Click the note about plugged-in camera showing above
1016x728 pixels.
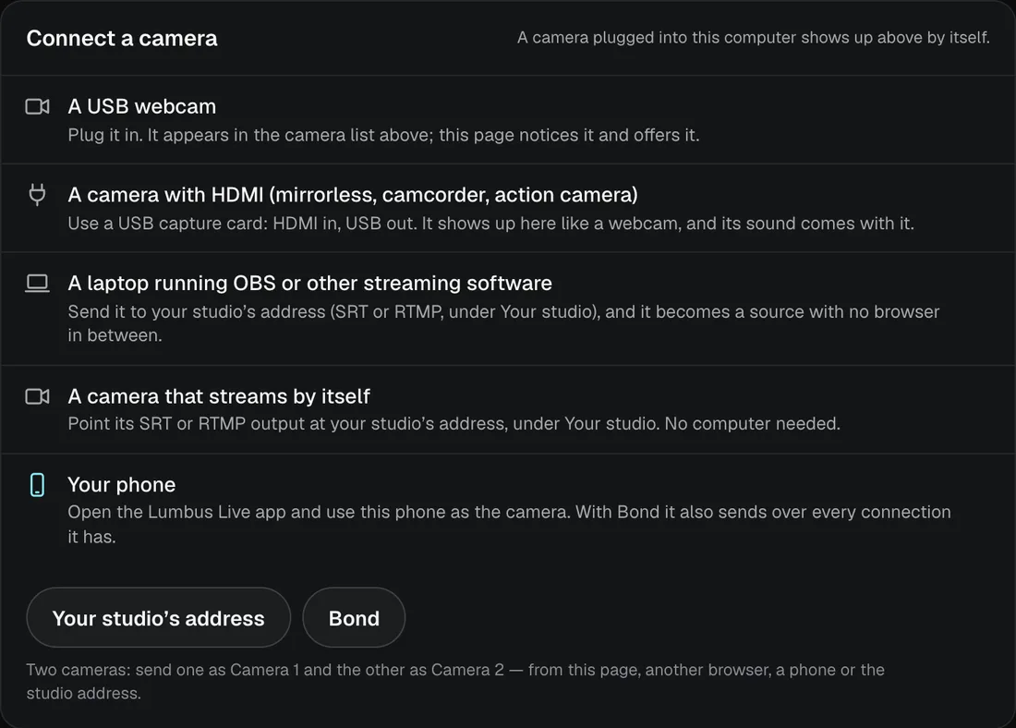click(x=753, y=38)
